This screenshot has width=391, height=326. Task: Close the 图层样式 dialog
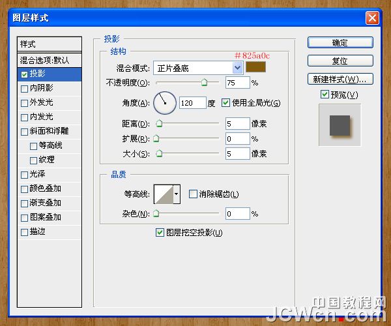(x=372, y=18)
